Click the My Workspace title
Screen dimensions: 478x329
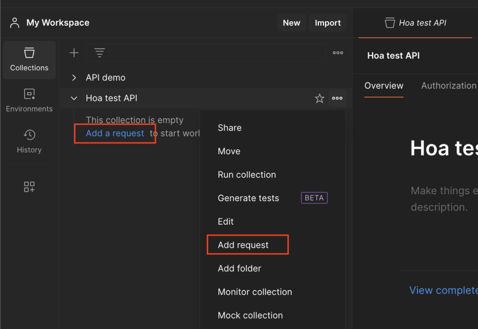pyautogui.click(x=58, y=23)
